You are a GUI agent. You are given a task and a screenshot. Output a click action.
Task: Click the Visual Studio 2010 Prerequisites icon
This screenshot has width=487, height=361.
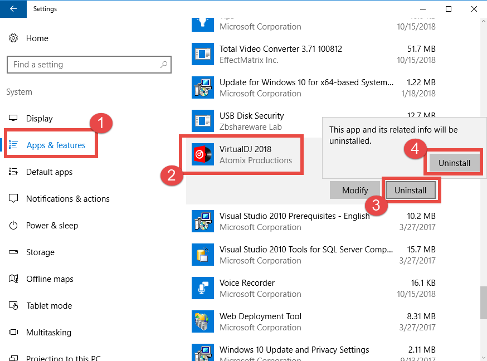[x=203, y=221]
